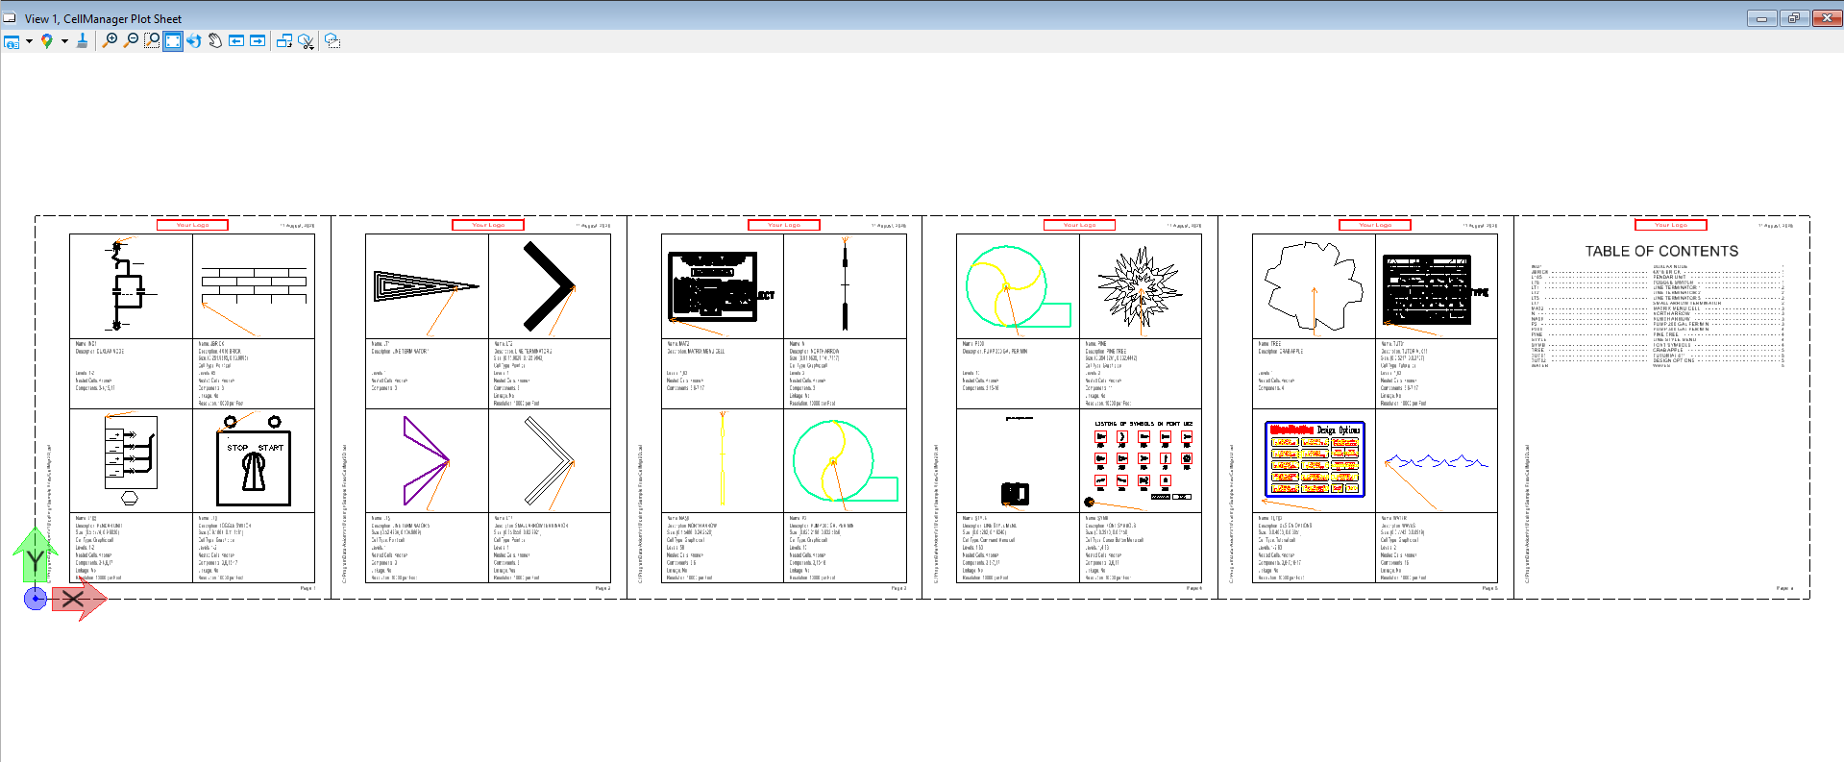Go to View Next
Screen dimensions: 1844x762
[x=258, y=41]
